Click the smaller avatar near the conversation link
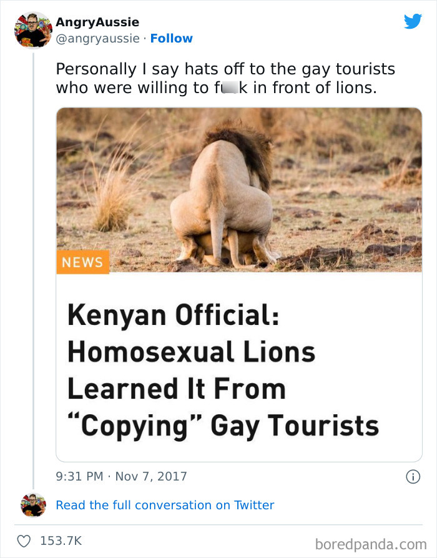The width and height of the screenshot is (437, 558). click(34, 505)
